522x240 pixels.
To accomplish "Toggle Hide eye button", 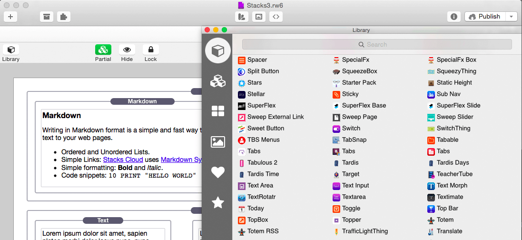I will point(127,50).
